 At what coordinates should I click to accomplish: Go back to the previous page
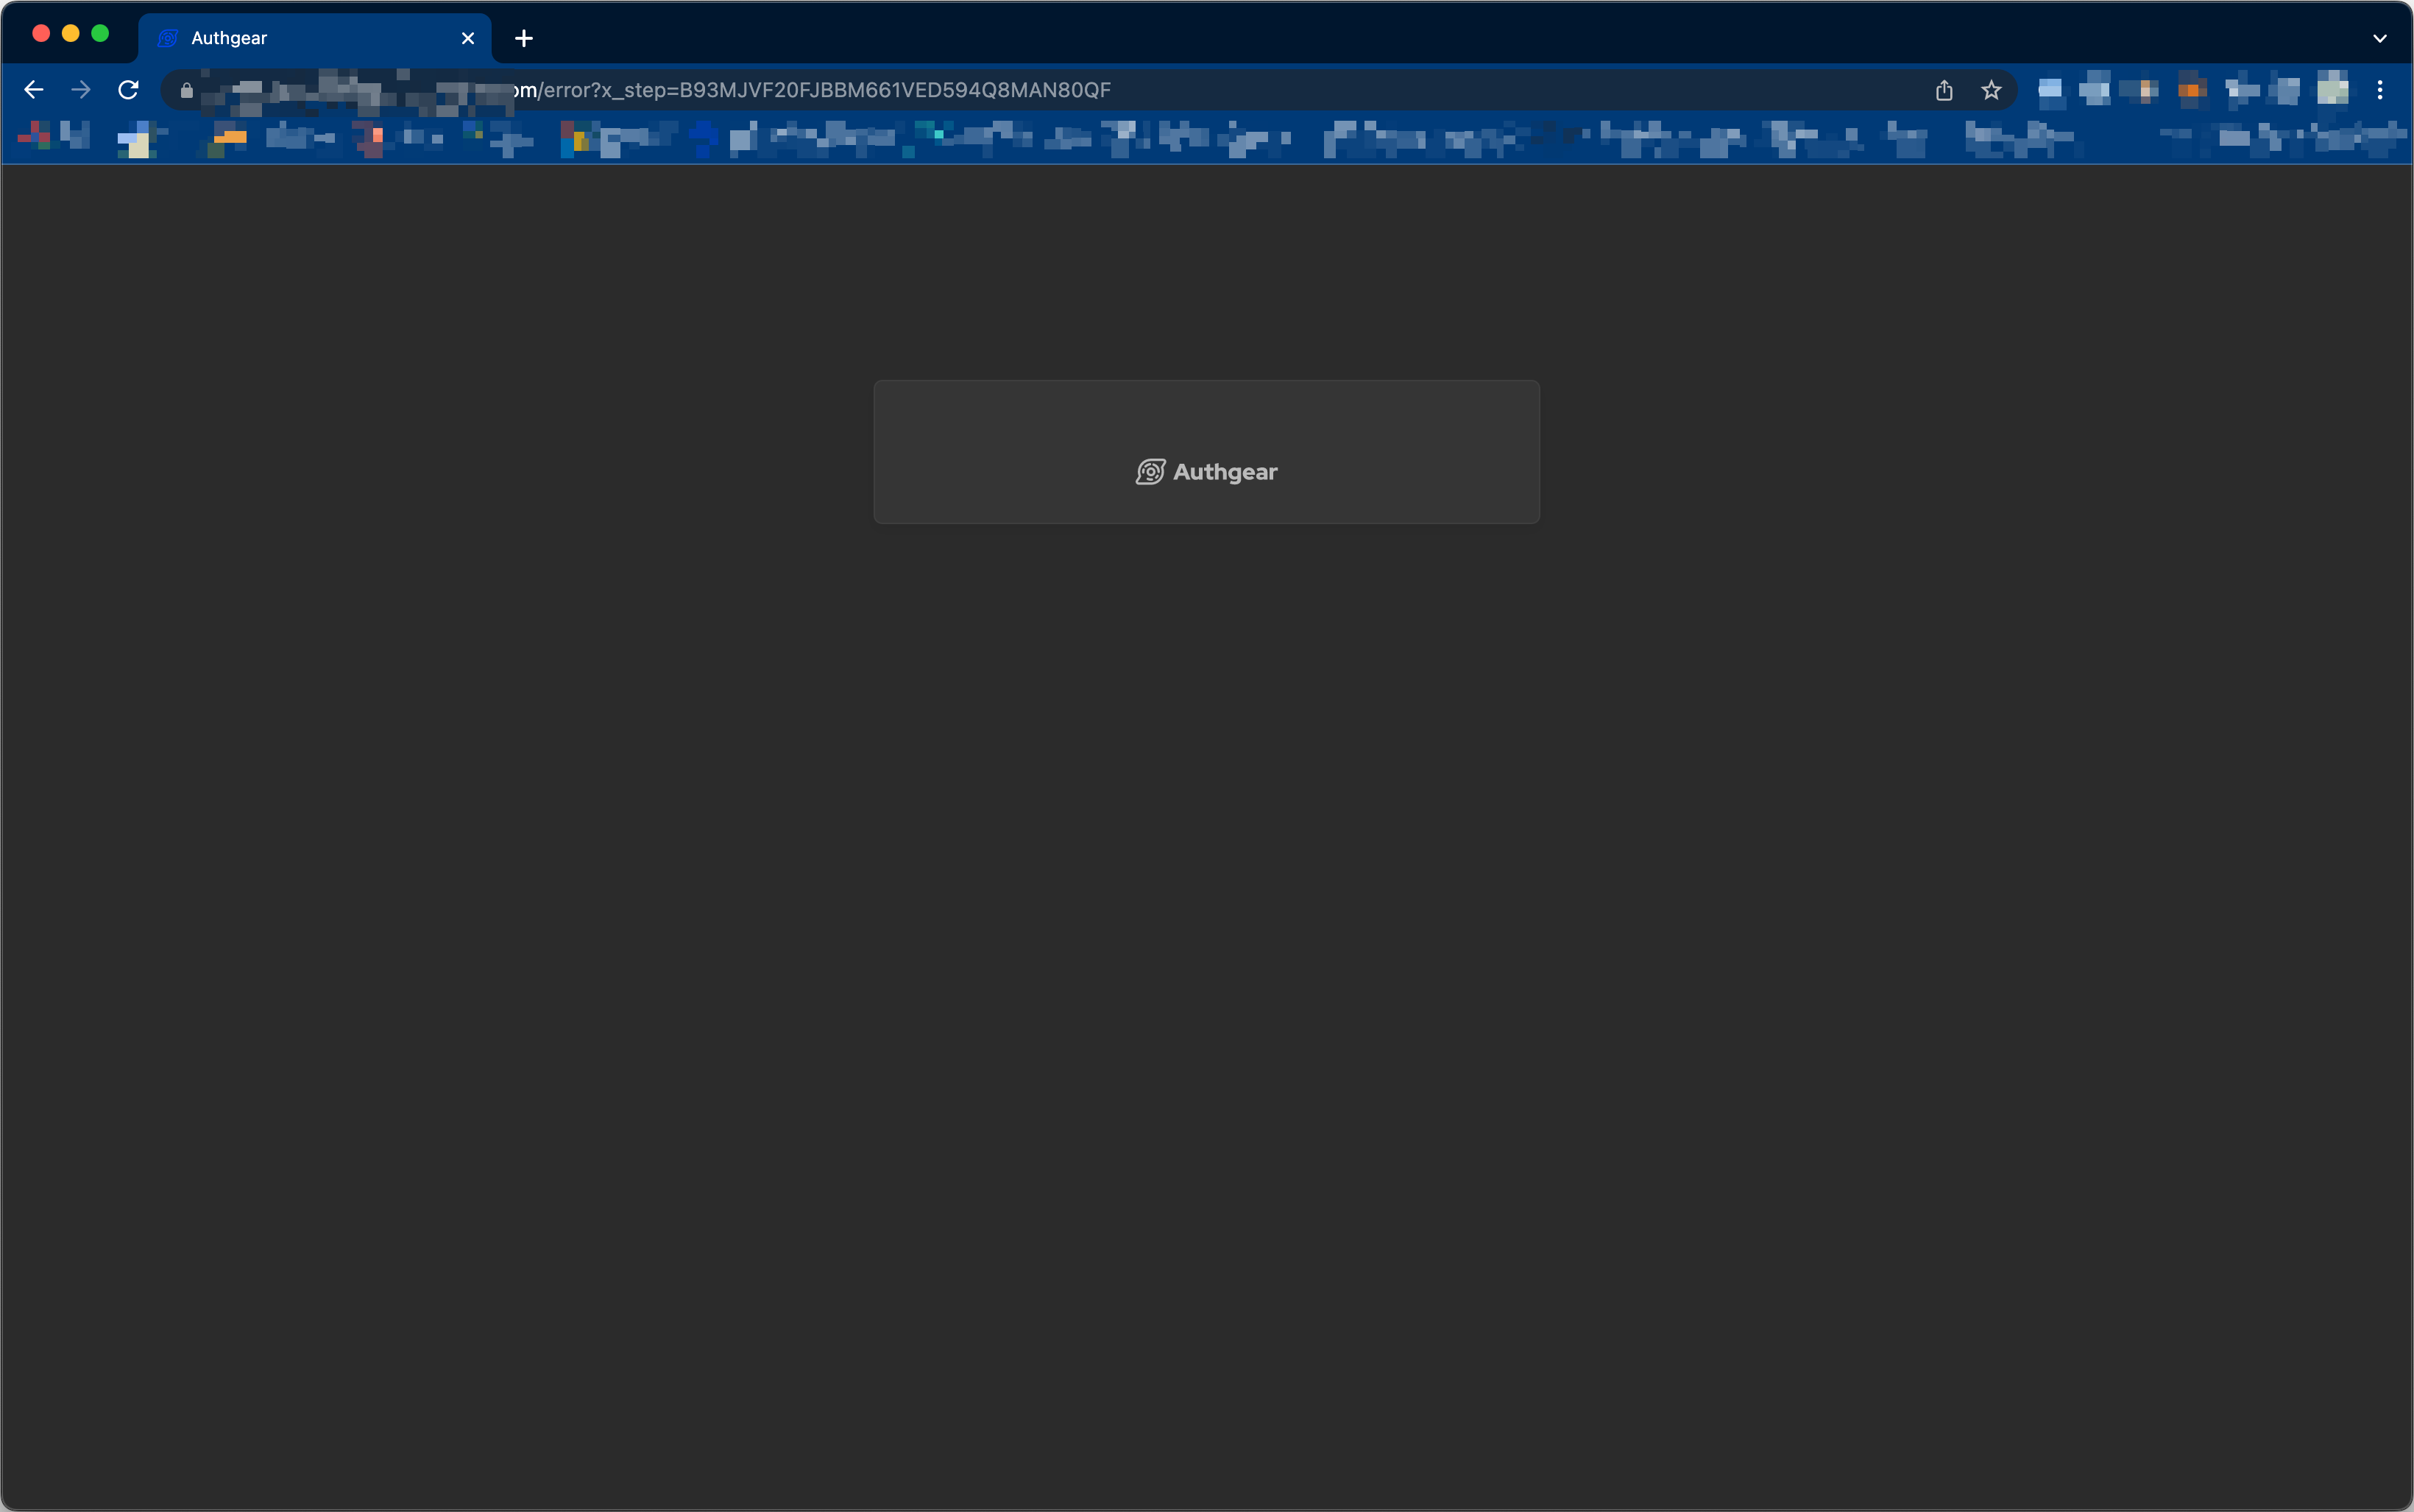click(34, 90)
